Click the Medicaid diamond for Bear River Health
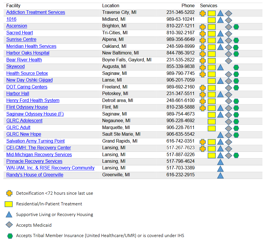This screenshot has height=246, width=265. [229, 61]
